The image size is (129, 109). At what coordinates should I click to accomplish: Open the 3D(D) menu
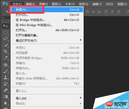pos(109,4)
